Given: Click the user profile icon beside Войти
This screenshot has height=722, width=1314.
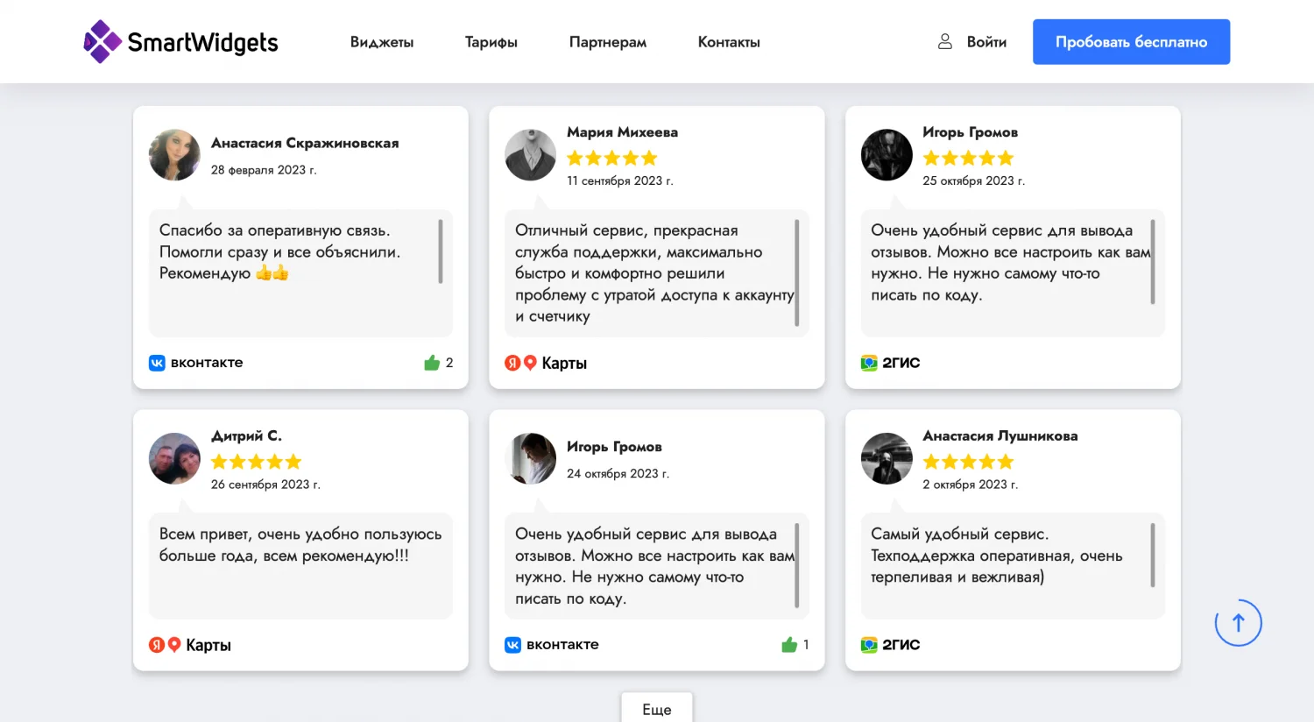Looking at the screenshot, I should pyautogui.click(x=945, y=41).
